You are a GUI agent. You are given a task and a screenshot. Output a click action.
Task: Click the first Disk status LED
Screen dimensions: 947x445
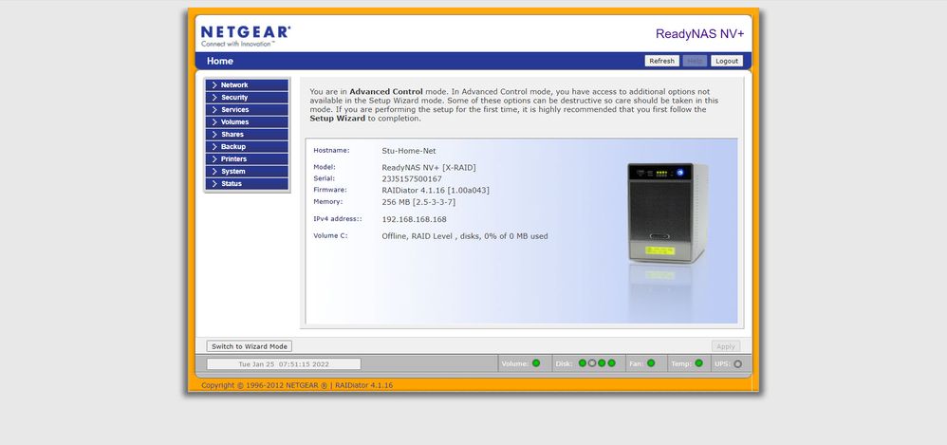pos(583,363)
